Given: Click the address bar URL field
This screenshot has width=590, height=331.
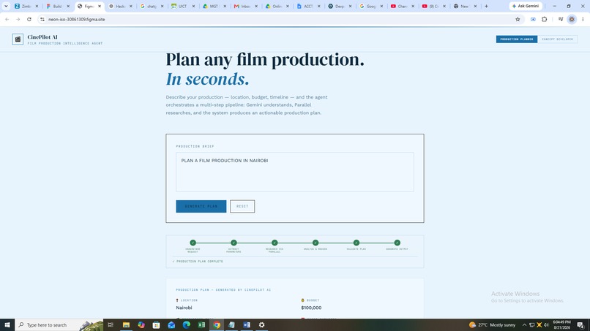Looking at the screenshot, I should [278, 19].
